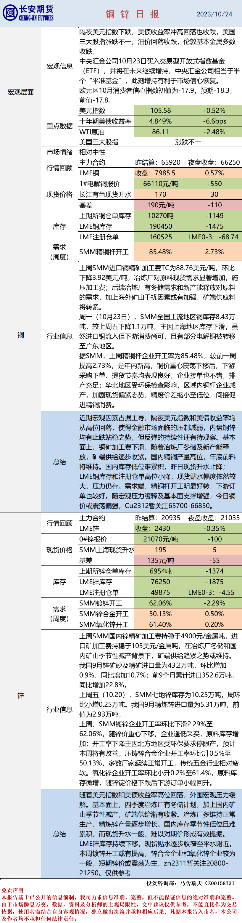This screenshot has width=242, height=923.
Task: Select SMM镀锌开工 rate 62.06%
Action: click(x=160, y=603)
